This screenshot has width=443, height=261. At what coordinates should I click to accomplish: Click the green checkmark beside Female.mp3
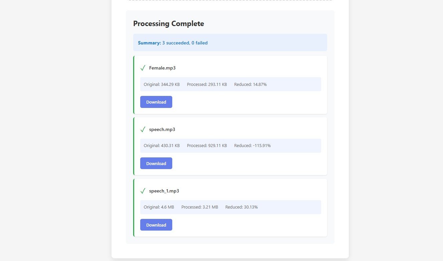[x=143, y=68]
